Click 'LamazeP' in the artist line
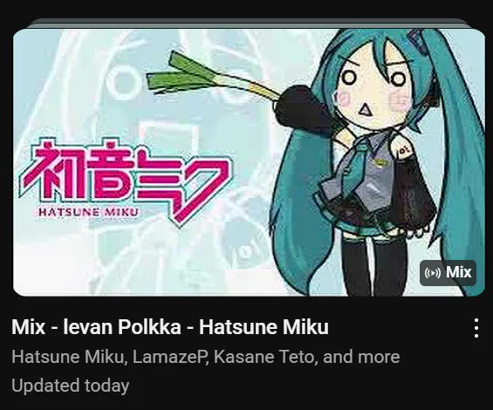The image size is (493, 410). (x=170, y=357)
